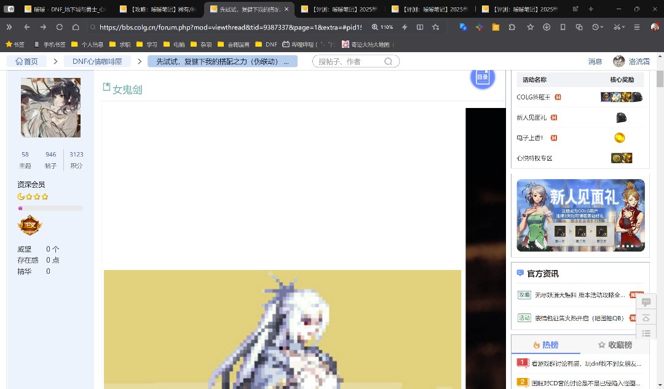This screenshot has height=389, width=664.
Task: Open the tab list button
Action: pyautogui.click(x=575, y=9)
